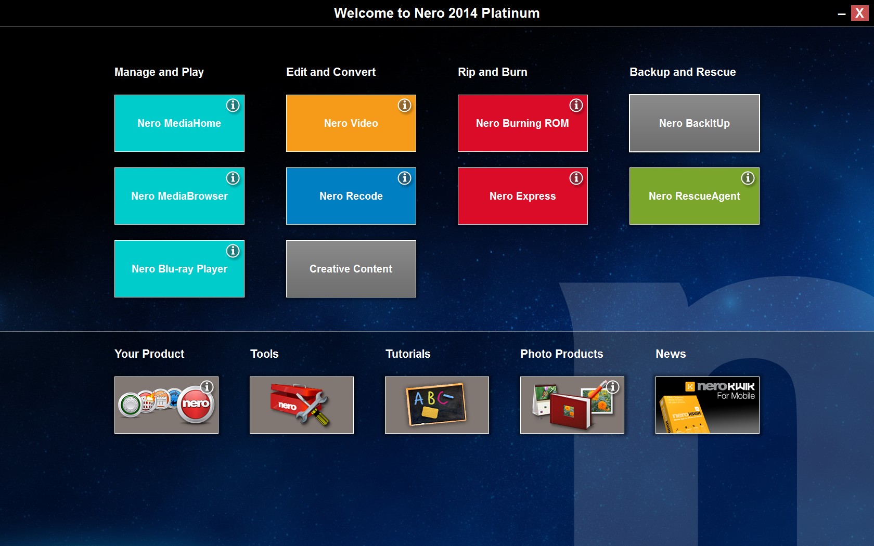Open Nero Video
The width and height of the screenshot is (874, 546).
tap(351, 123)
